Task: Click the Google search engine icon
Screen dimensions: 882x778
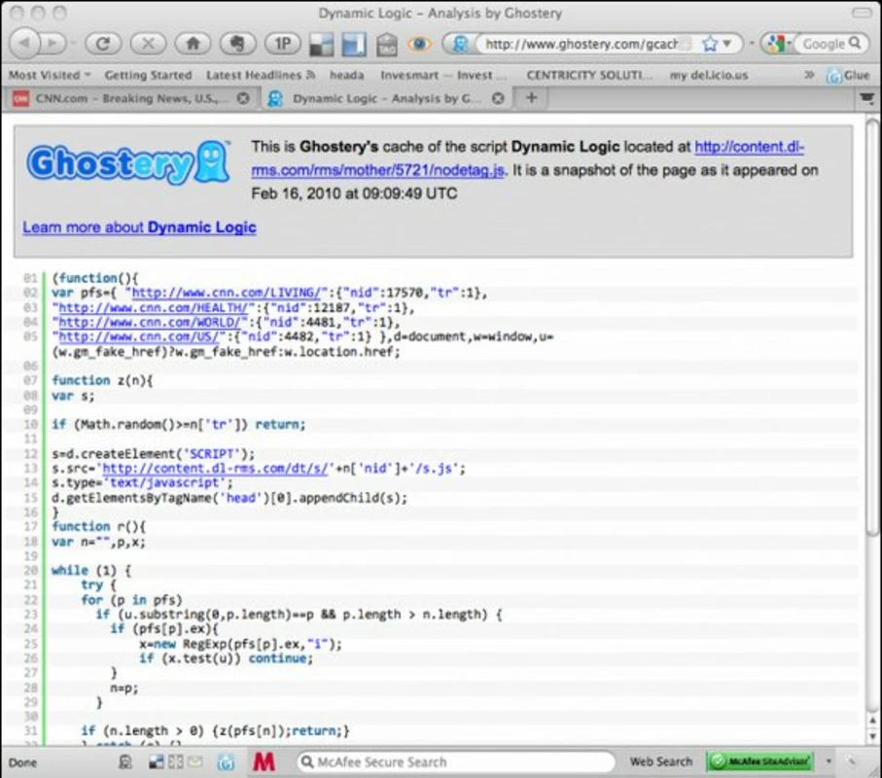Action: (x=775, y=44)
